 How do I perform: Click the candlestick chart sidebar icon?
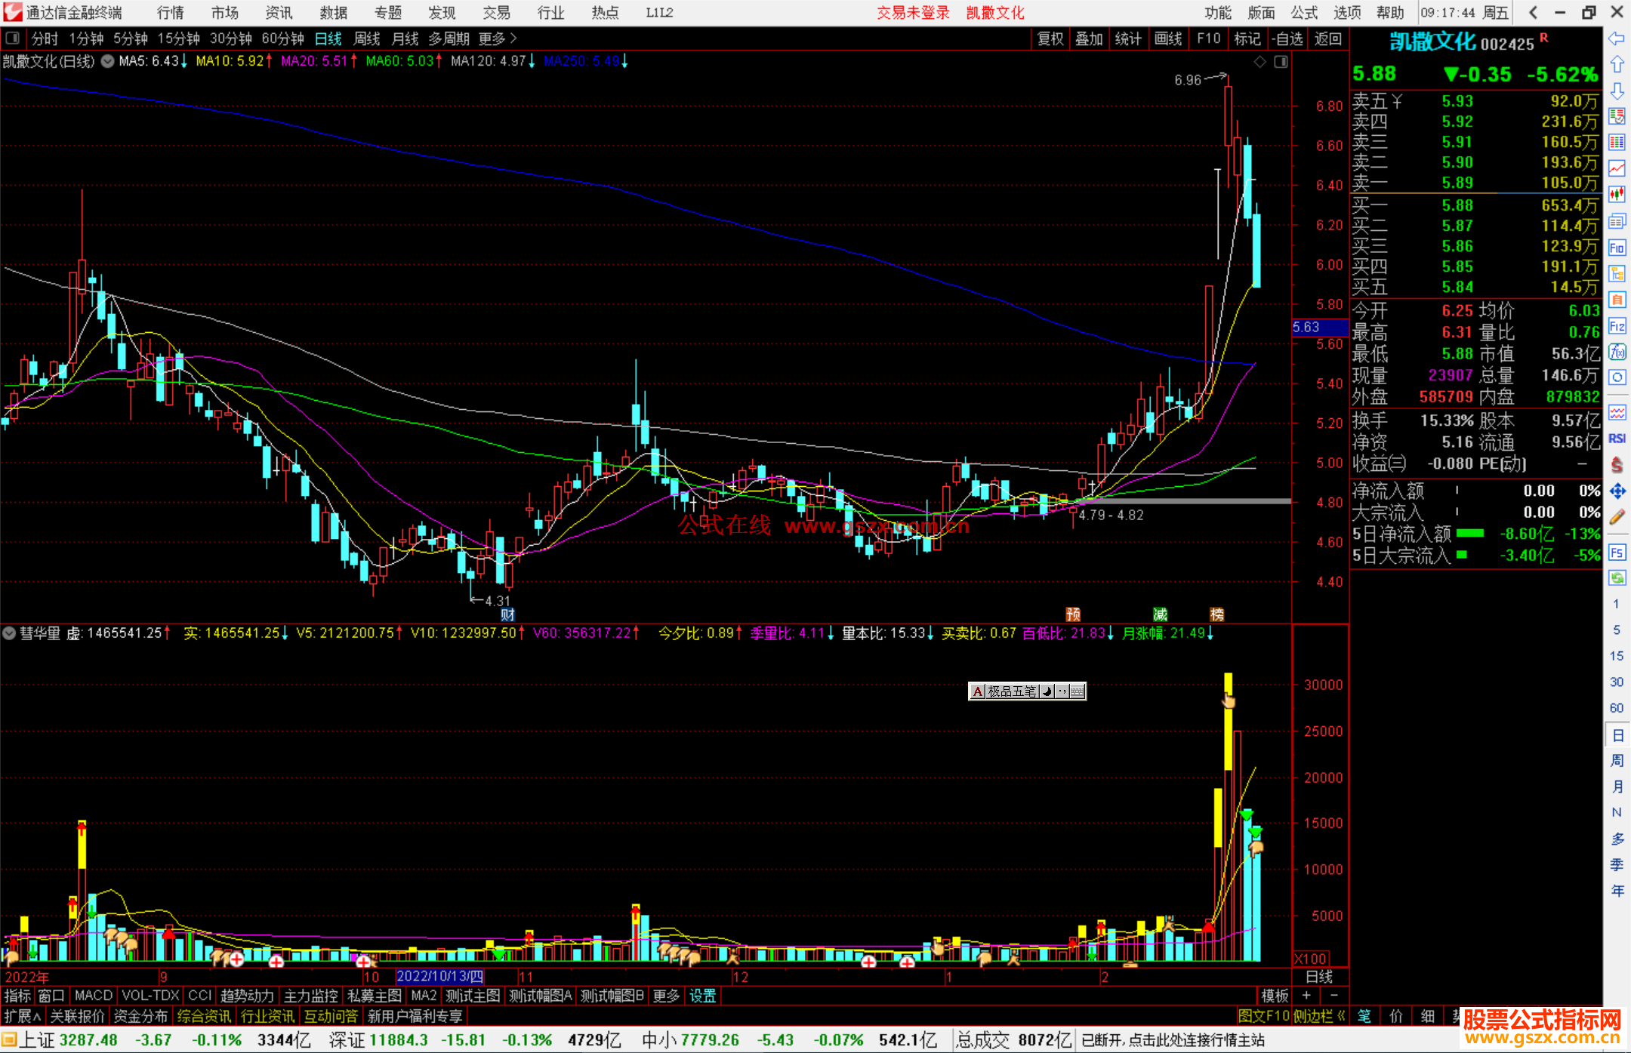[1617, 194]
